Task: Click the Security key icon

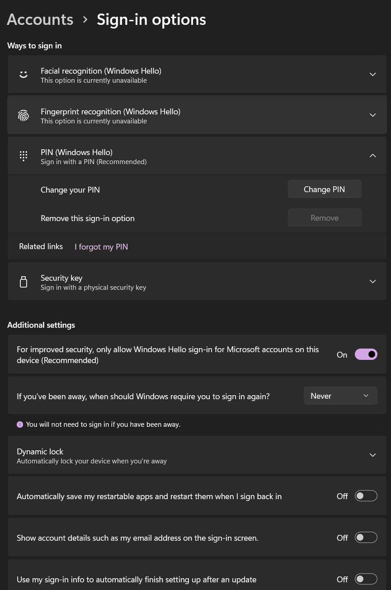Action: tap(24, 281)
